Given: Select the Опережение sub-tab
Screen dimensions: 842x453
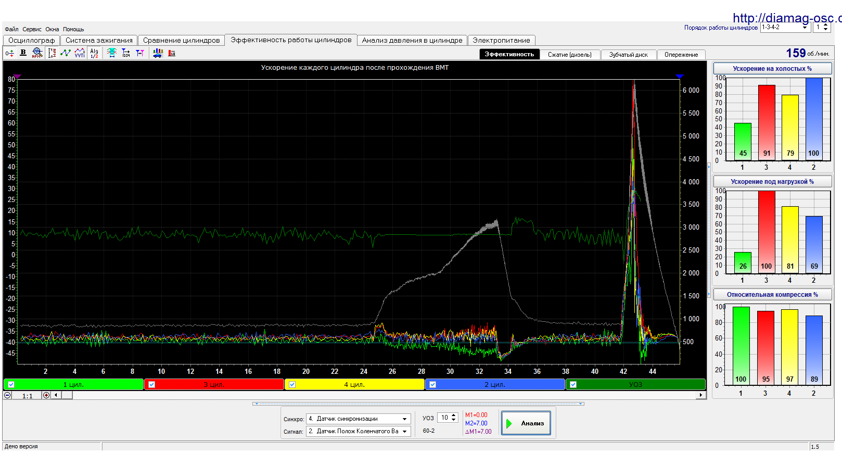Looking at the screenshot, I should [681, 54].
